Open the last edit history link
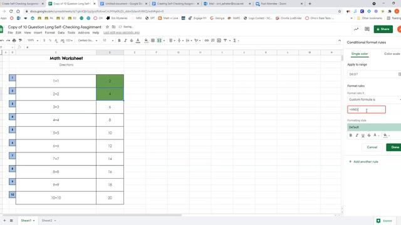The width and height of the screenshot is (401, 225). click(122, 32)
